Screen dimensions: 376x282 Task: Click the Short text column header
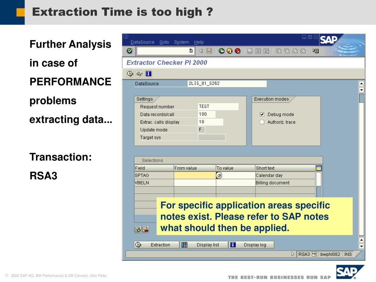click(285, 168)
